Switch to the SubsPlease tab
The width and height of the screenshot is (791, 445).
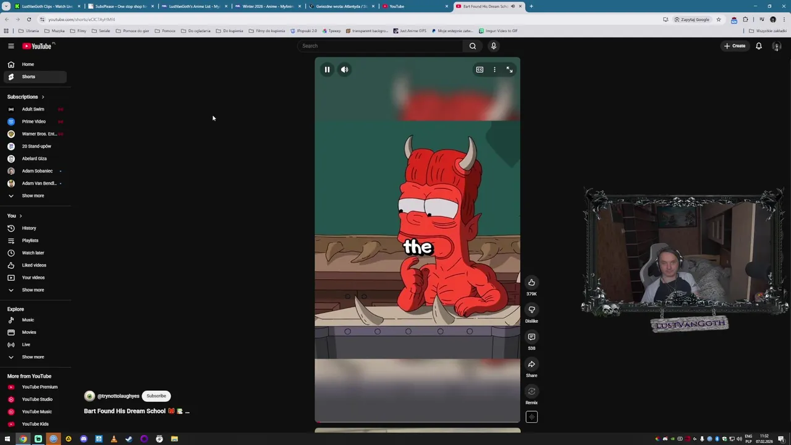tap(121, 6)
